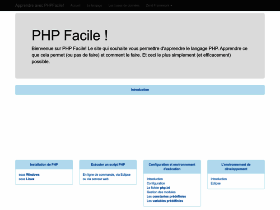Open the Configuration link in list
This screenshot has height=210, width=280.
click(x=156, y=183)
